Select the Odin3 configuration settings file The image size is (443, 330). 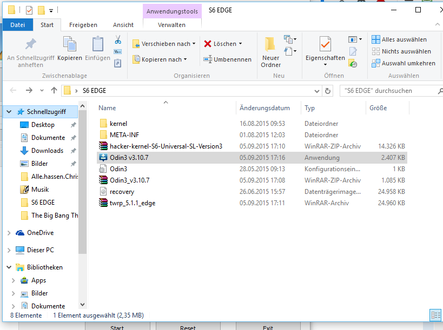[252, 169]
